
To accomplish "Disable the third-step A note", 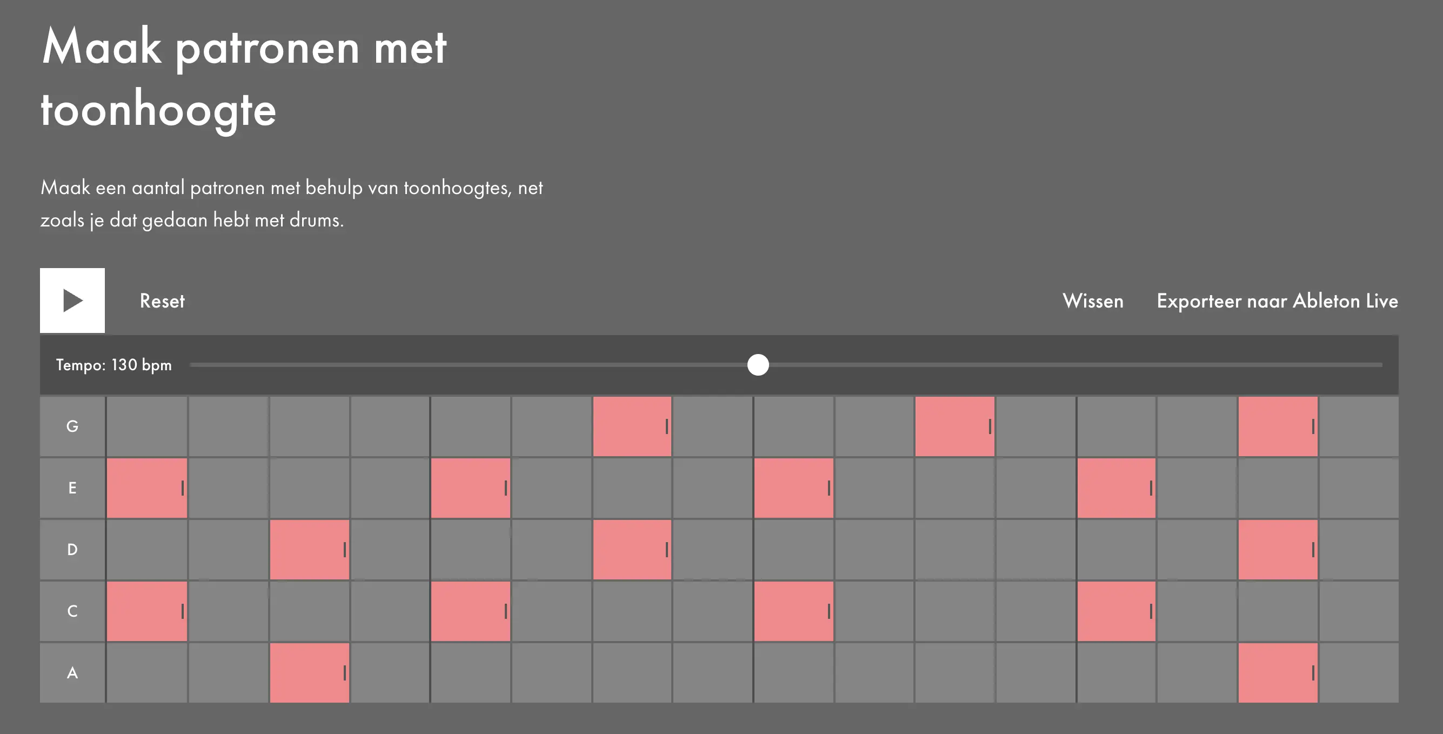I will click(x=309, y=672).
